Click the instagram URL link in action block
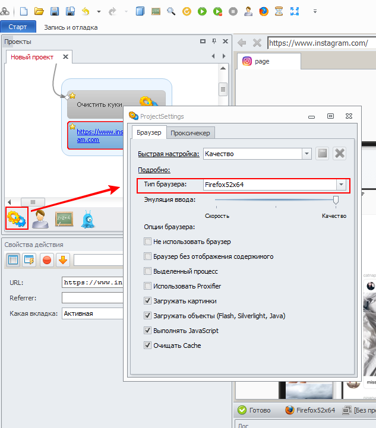376x428 pixels. click(x=100, y=136)
